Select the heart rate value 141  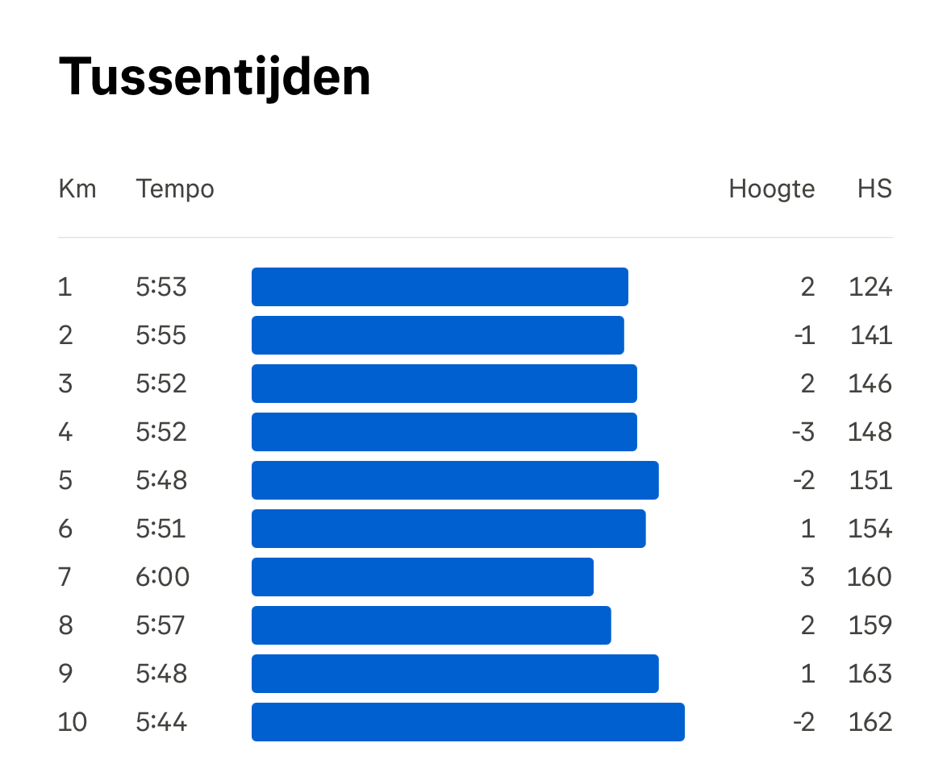point(871,335)
